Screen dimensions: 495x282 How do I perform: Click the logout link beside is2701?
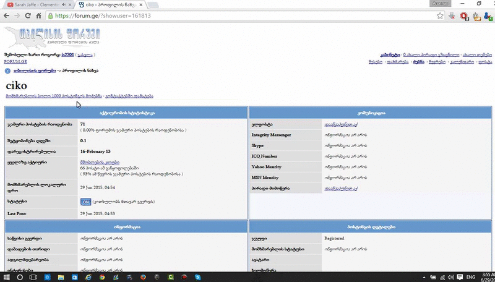85,54
